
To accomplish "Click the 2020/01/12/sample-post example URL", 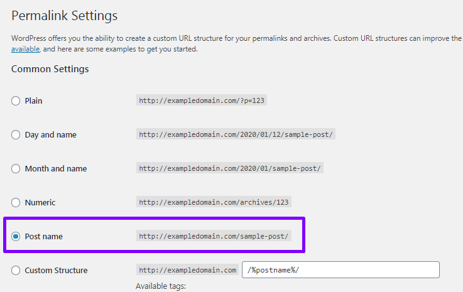I will [236, 134].
